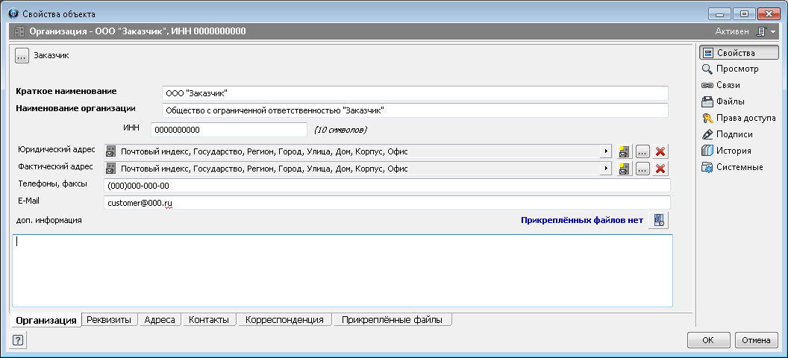788x358 pixels.
Task: Create new address for Фактический адрес
Action: pos(625,169)
